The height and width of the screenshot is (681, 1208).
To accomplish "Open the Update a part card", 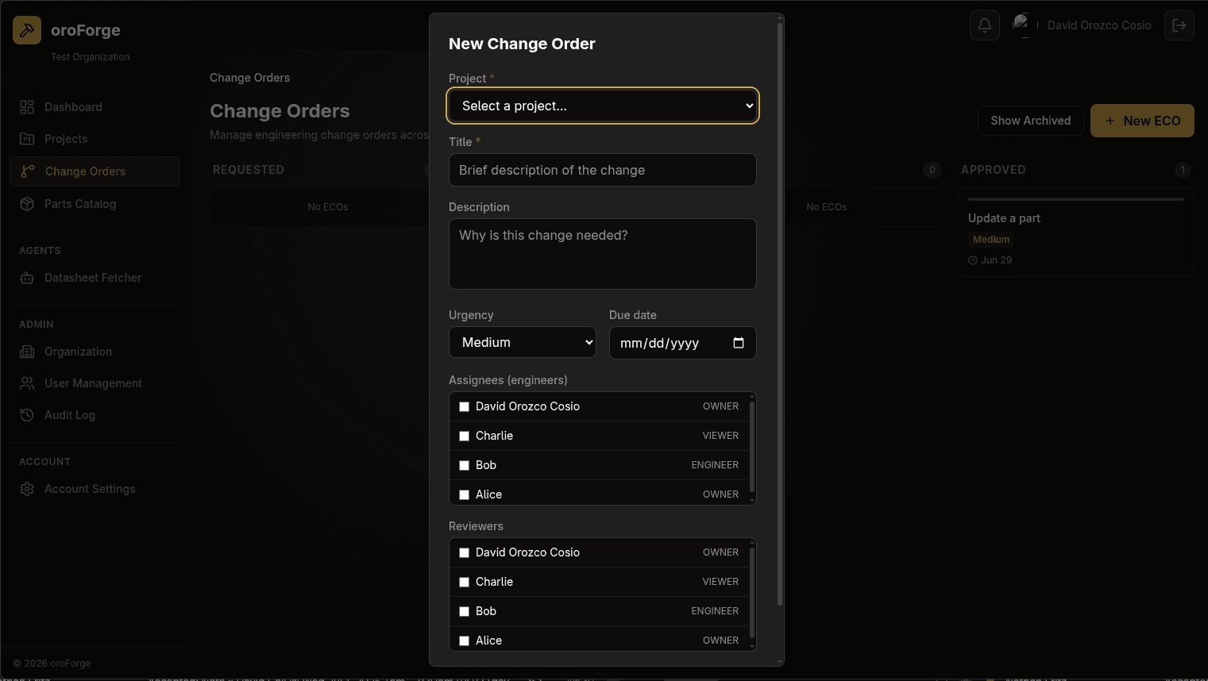I will coord(1075,233).
